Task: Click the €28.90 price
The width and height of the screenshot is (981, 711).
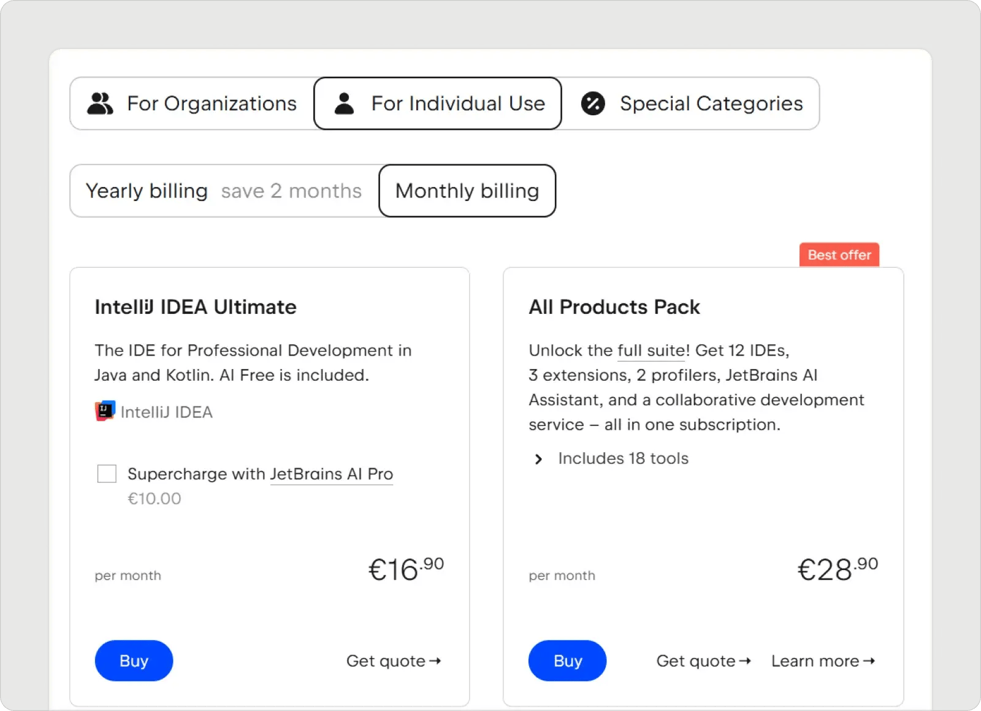Action: click(838, 569)
